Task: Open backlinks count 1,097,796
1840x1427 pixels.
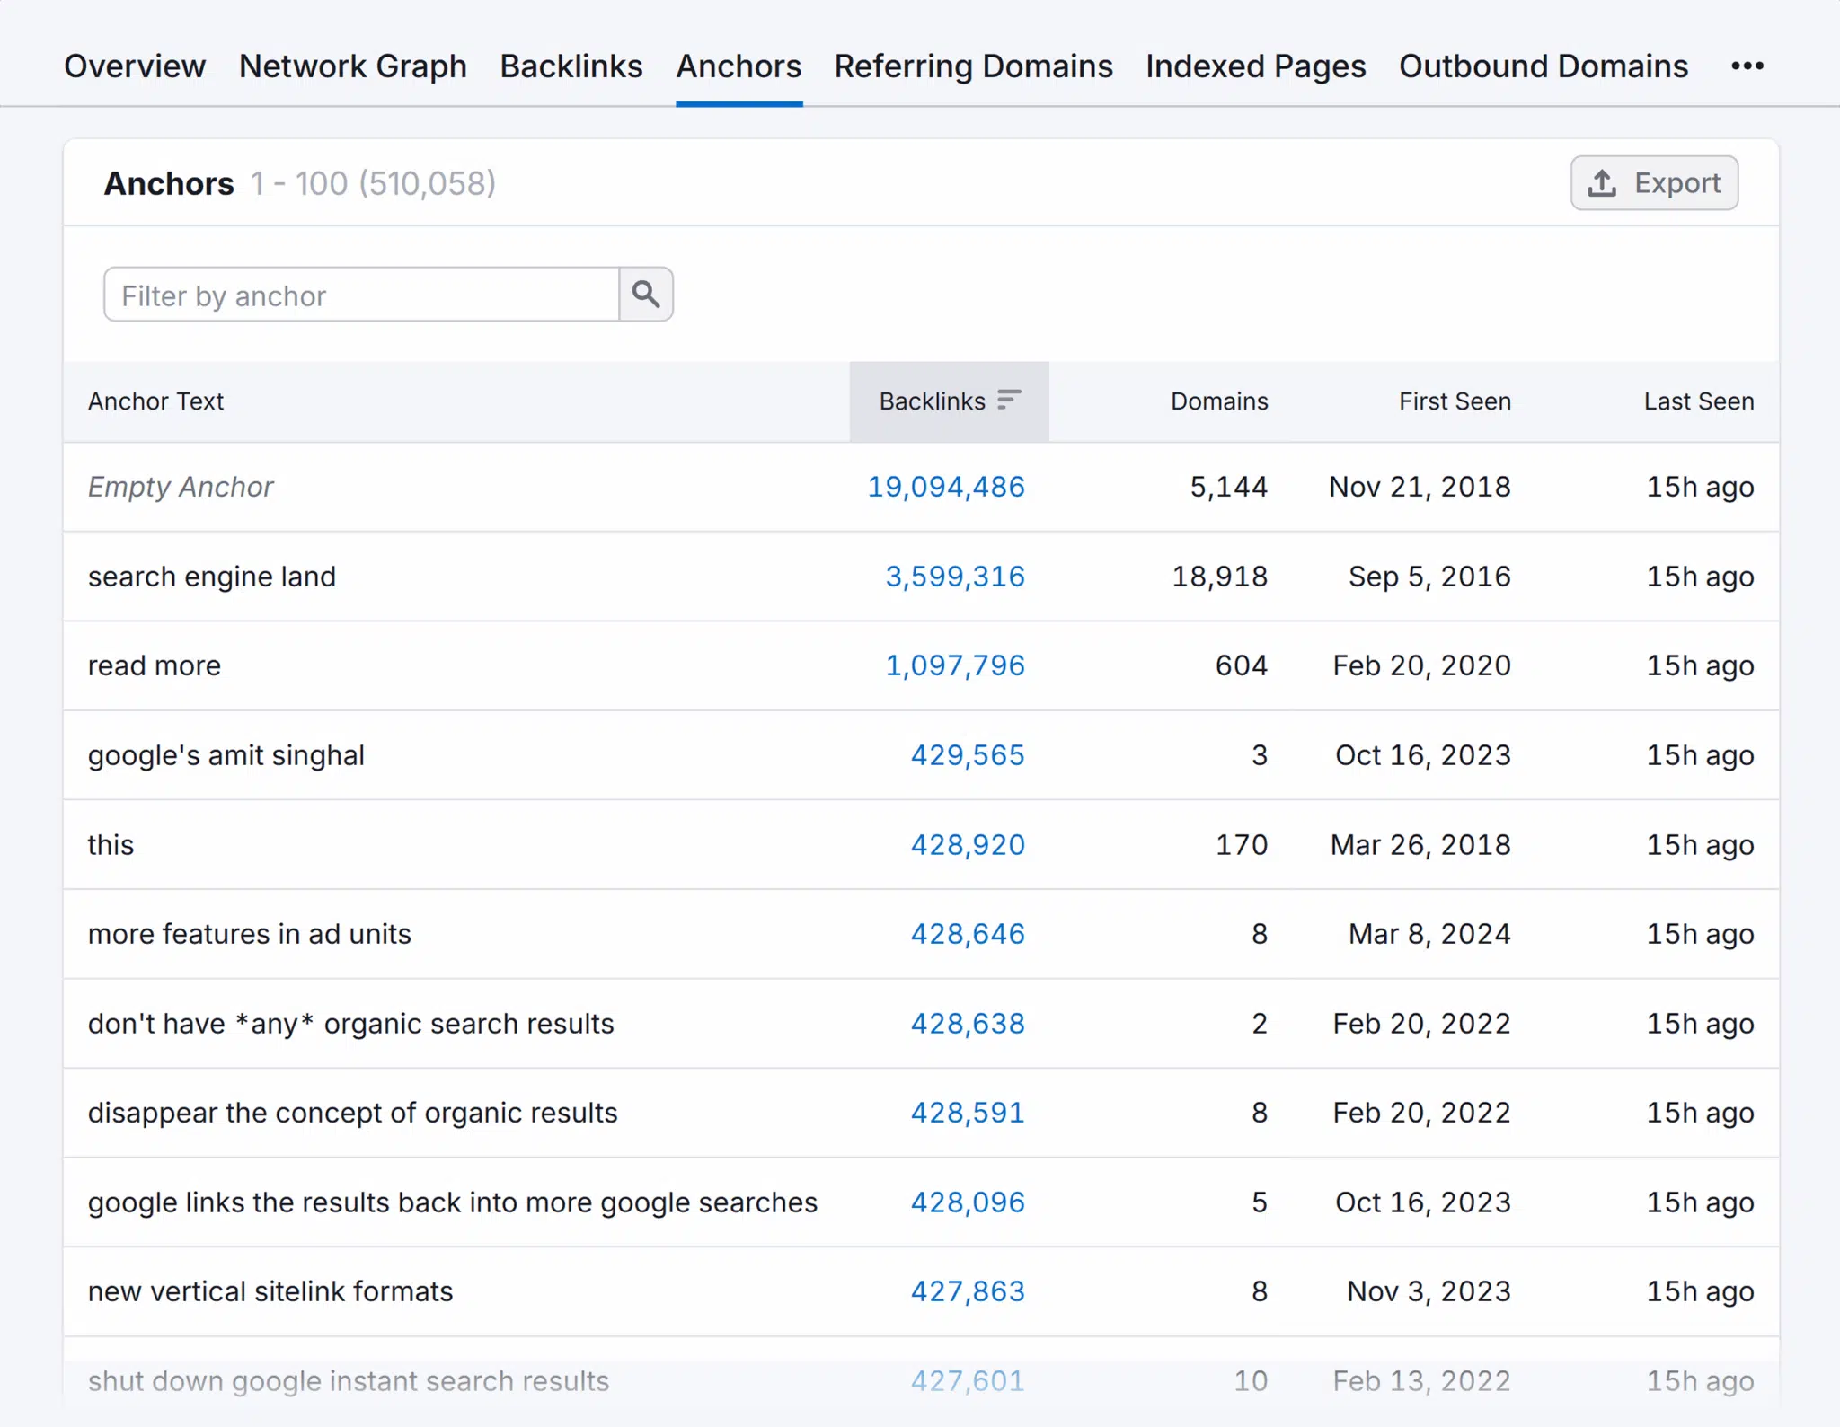Action: point(954,665)
